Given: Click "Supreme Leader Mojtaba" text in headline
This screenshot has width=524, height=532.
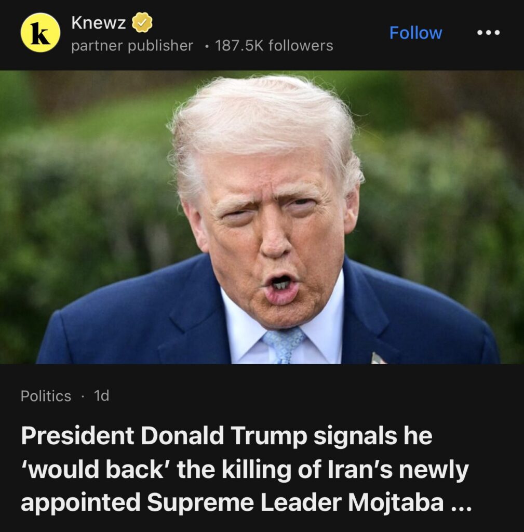Looking at the screenshot, I should (295, 502).
